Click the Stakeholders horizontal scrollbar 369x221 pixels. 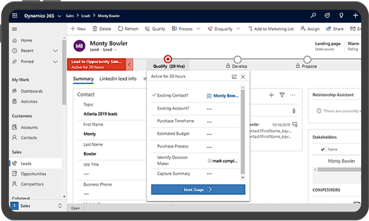tap(339, 169)
